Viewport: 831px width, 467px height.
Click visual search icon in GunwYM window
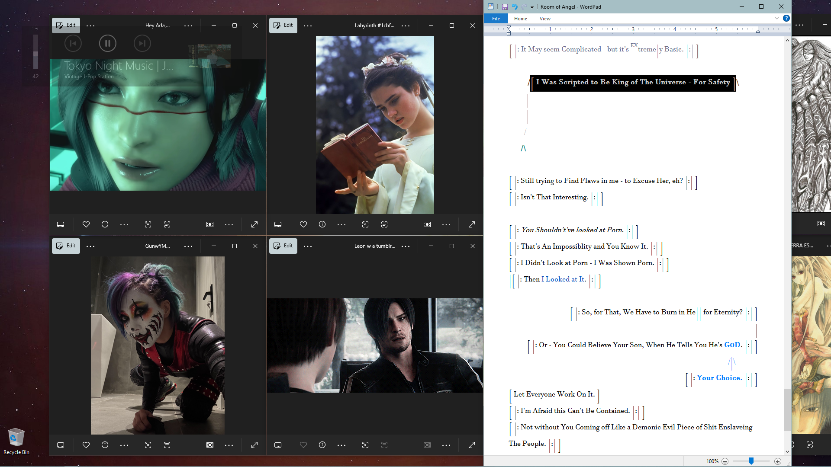pos(148,445)
